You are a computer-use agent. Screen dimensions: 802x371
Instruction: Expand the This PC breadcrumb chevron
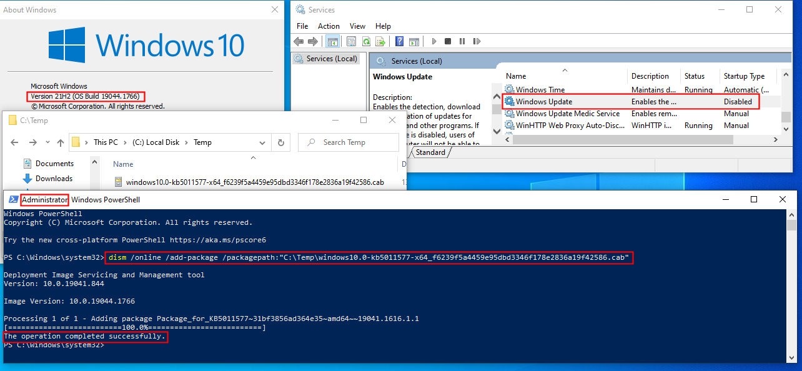pos(87,142)
